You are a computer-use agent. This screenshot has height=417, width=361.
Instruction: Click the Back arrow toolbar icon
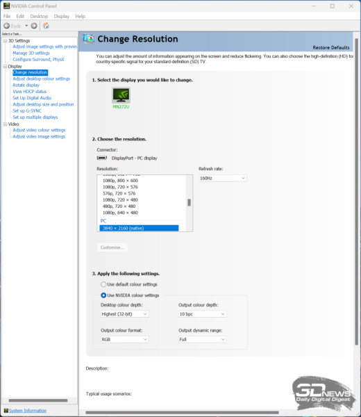click(x=7, y=26)
